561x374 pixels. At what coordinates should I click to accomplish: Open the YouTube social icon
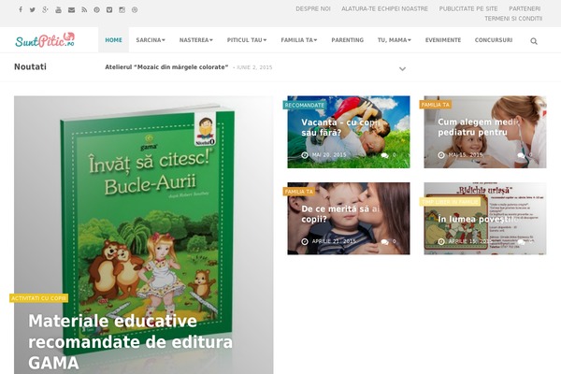coord(58,9)
